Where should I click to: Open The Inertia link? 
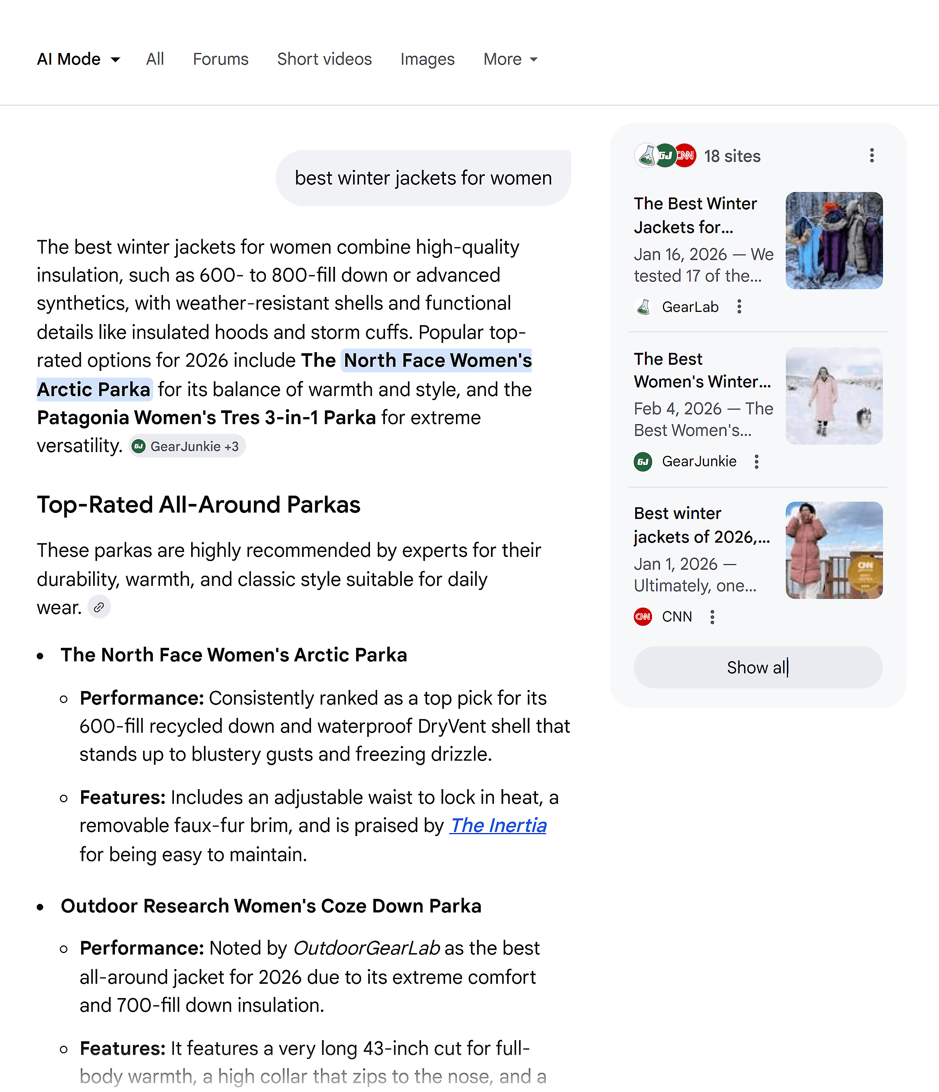coord(498,825)
